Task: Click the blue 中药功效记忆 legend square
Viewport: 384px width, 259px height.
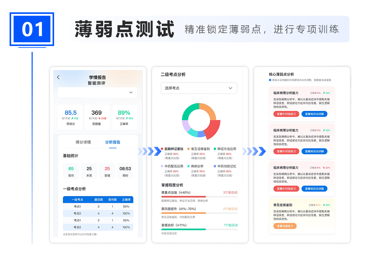Action: pos(215,166)
